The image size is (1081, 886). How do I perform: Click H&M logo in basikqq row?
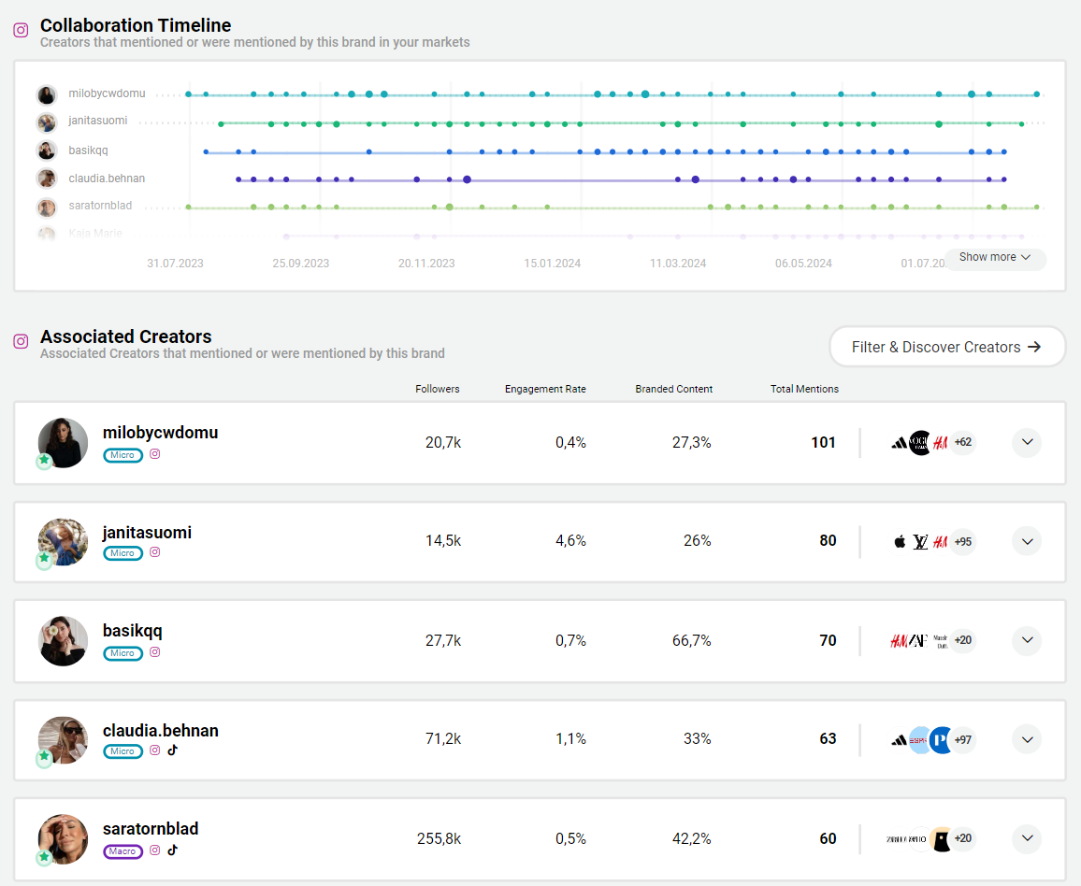coord(900,641)
